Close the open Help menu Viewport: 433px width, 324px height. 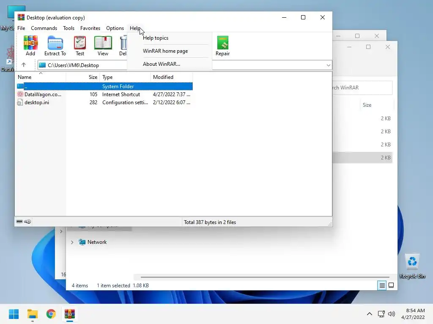pos(135,28)
